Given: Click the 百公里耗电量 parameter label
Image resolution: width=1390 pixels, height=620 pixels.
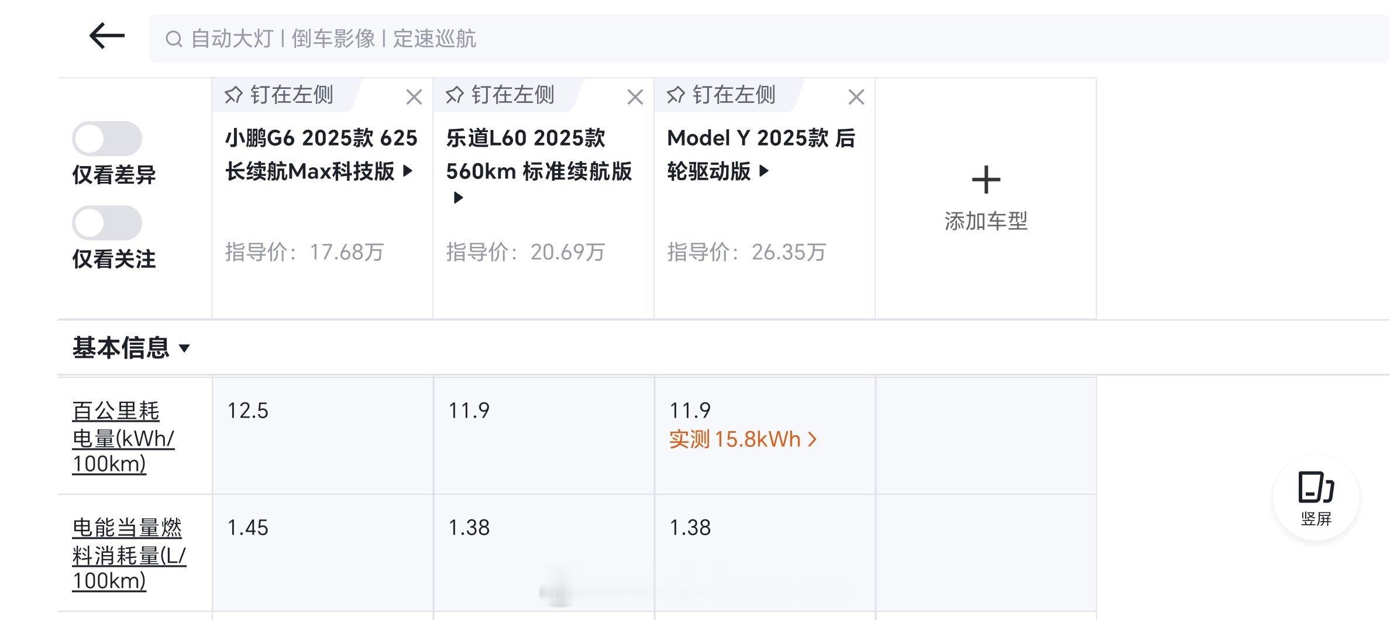Looking at the screenshot, I should pos(123,437).
